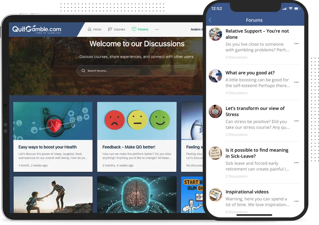
Task: Tap the 'What are you good at?' avatar
Action: 215,76
